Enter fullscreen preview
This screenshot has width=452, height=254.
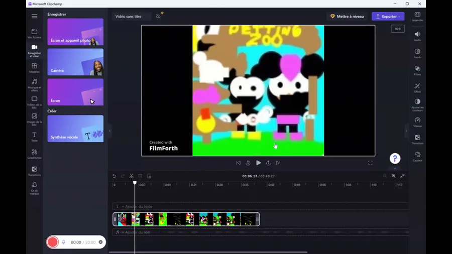coord(370,163)
